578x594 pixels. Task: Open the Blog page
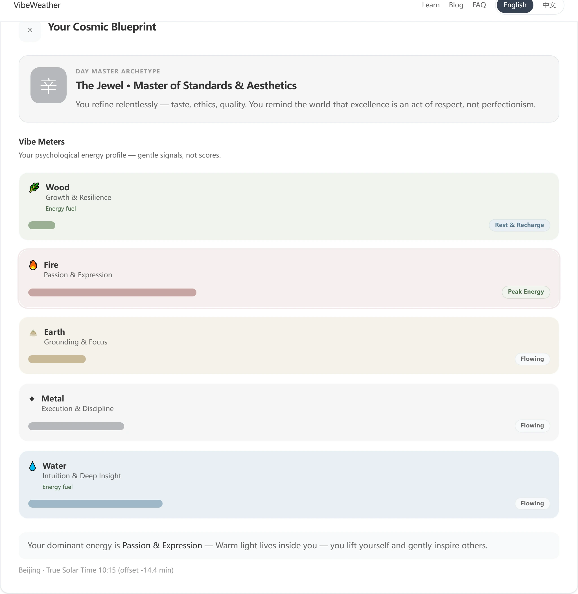[456, 5]
